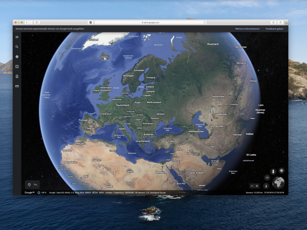Click the 'Libyen' country label

(x=130, y=172)
